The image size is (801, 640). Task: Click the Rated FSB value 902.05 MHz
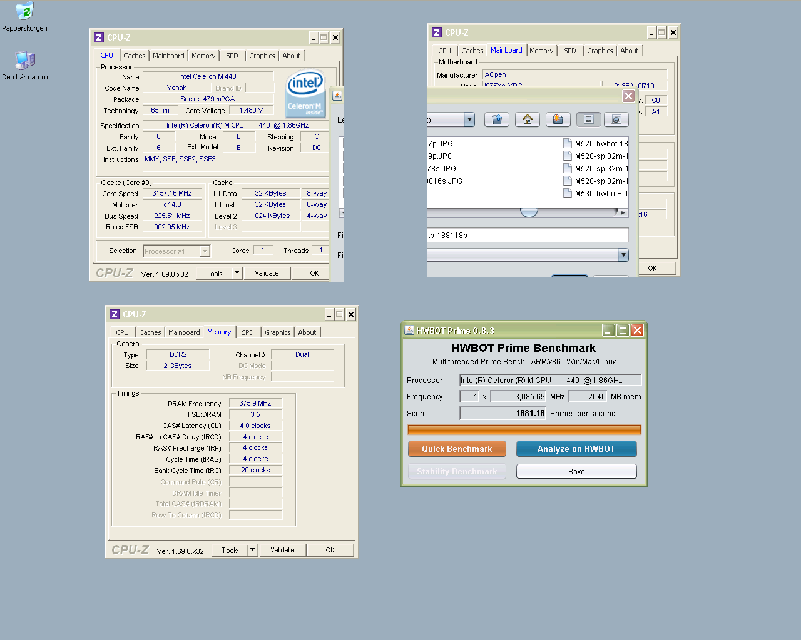(172, 227)
